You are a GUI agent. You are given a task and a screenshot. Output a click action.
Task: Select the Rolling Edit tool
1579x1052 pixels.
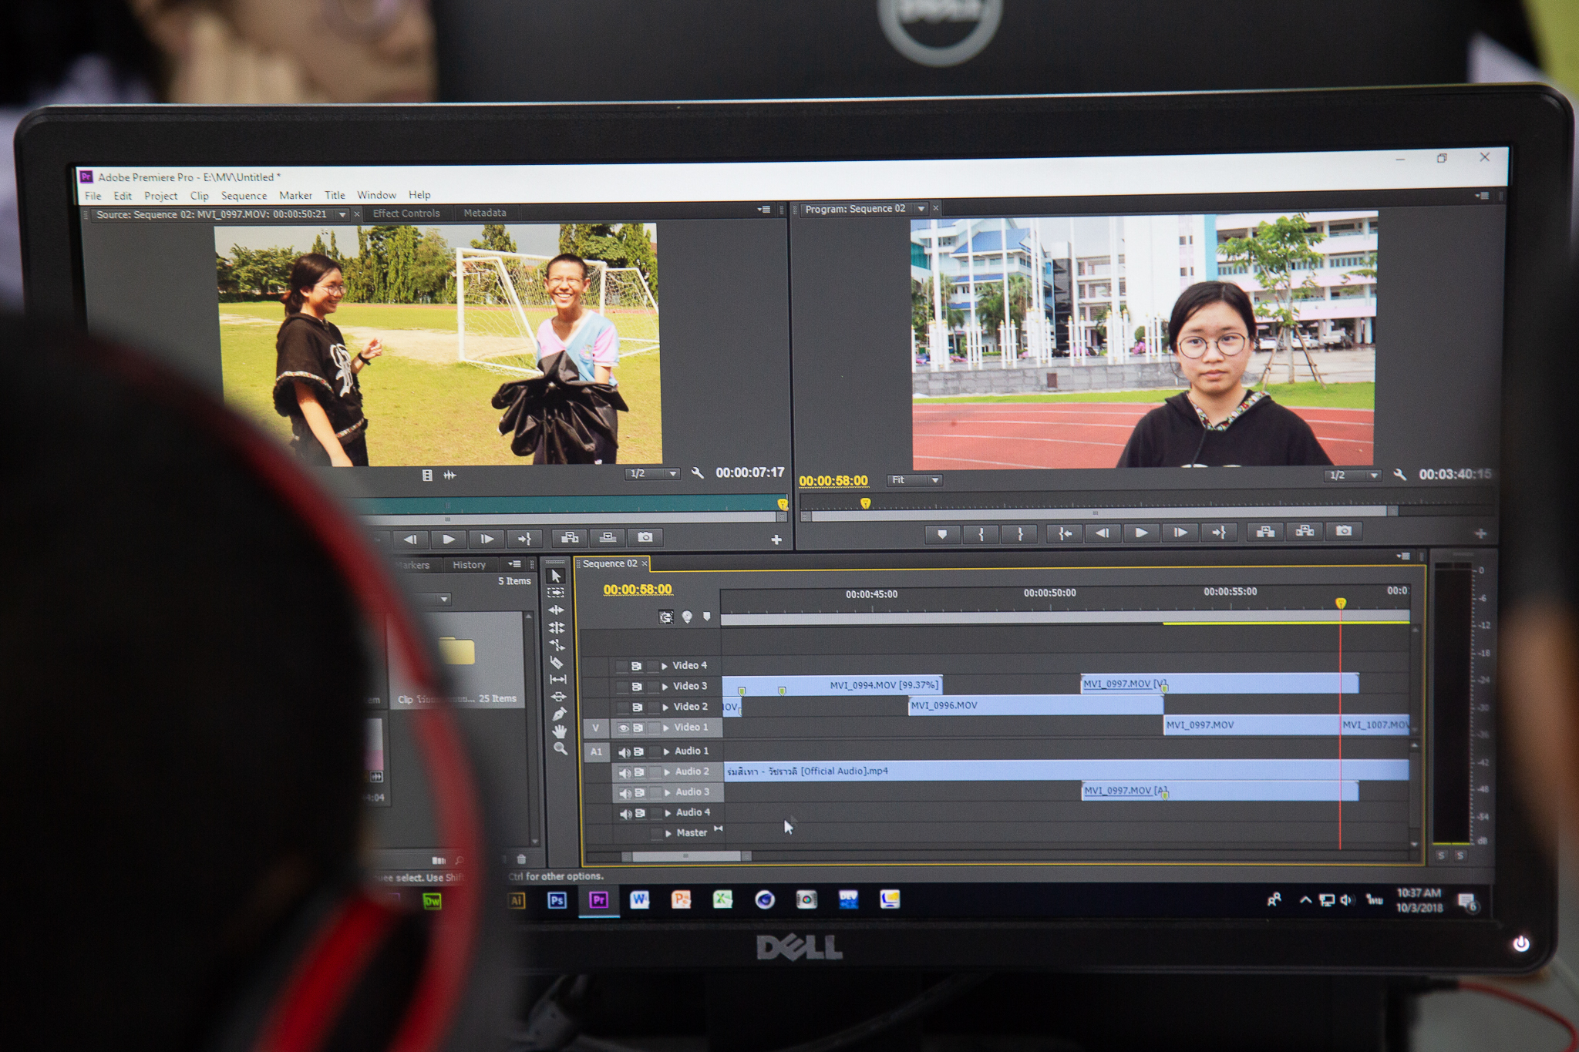557,627
